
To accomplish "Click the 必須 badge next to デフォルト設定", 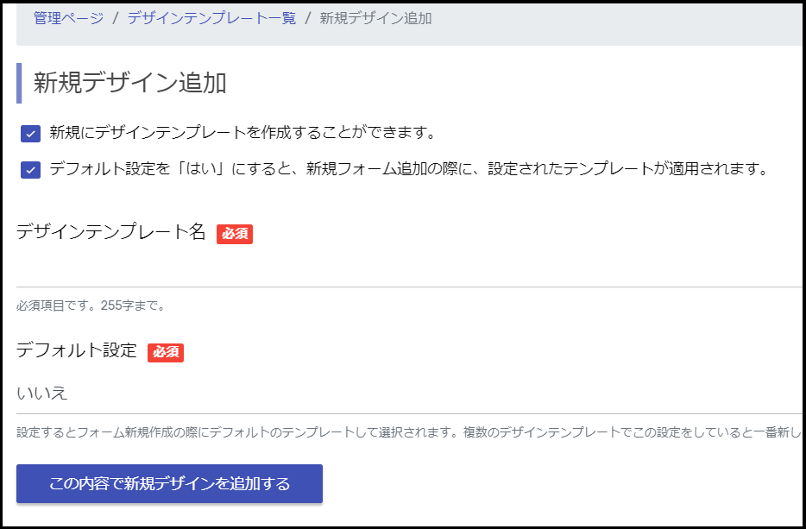I will pyautogui.click(x=166, y=353).
